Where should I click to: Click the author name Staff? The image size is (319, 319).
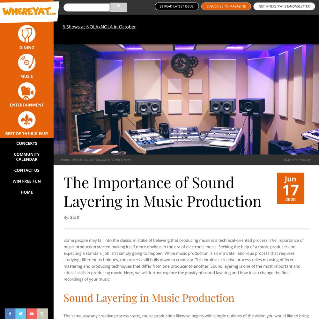click(75, 218)
